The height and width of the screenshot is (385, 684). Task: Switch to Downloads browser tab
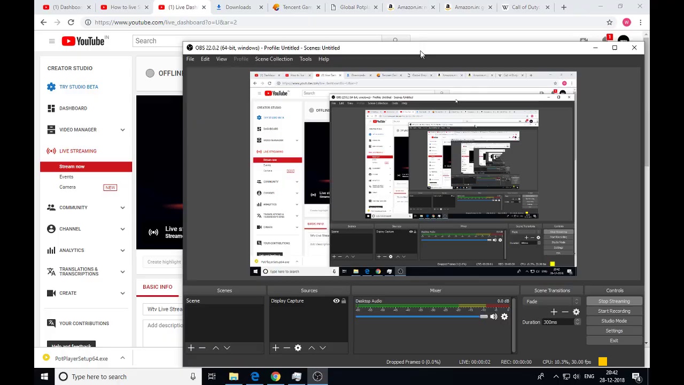pyautogui.click(x=238, y=7)
